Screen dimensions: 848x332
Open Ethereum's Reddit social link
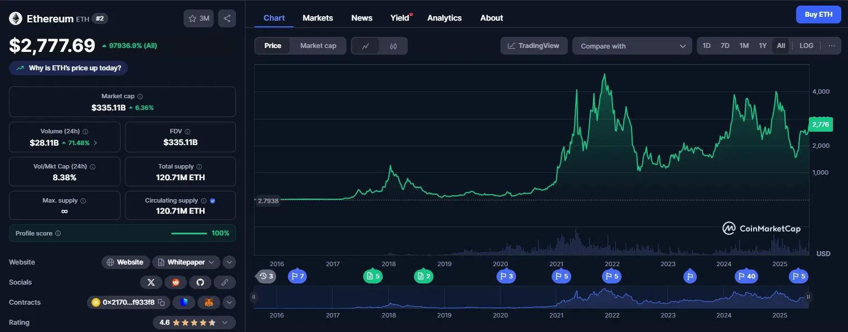click(176, 282)
